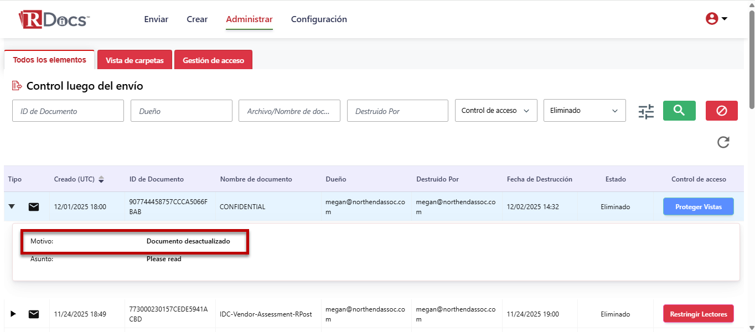
Task: Switch to Vista de carpetas tab
Action: 135,60
